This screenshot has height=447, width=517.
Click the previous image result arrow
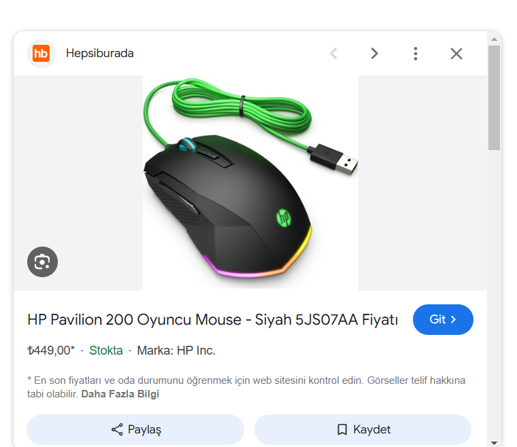333,54
